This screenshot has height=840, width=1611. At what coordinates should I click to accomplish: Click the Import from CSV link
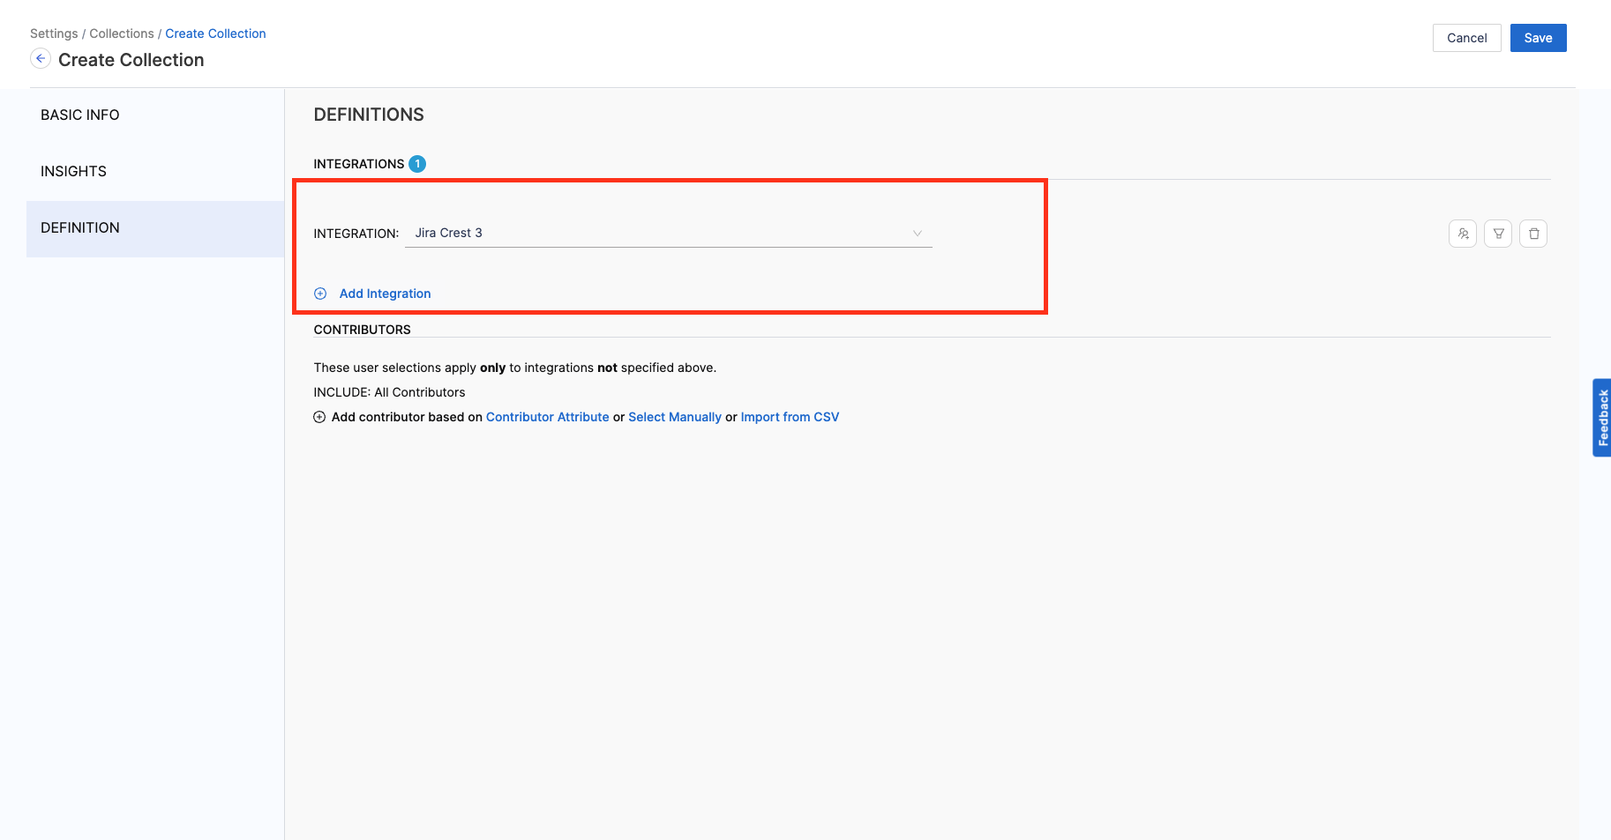[x=790, y=417]
